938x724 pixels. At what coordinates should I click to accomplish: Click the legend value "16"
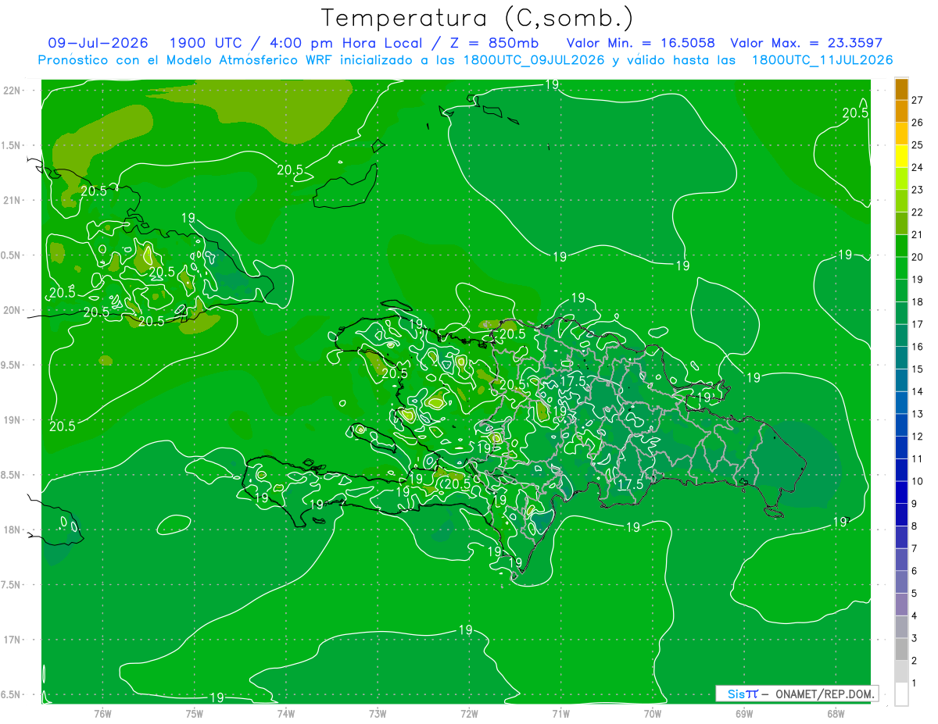click(x=917, y=347)
